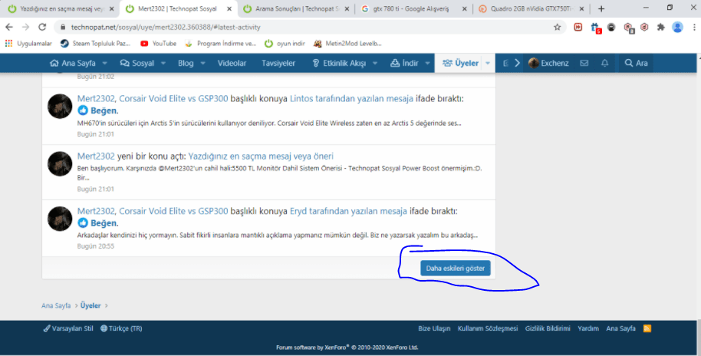Open the Exchenz user account menu
Image resolution: width=701 pixels, height=356 pixels.
[548, 63]
